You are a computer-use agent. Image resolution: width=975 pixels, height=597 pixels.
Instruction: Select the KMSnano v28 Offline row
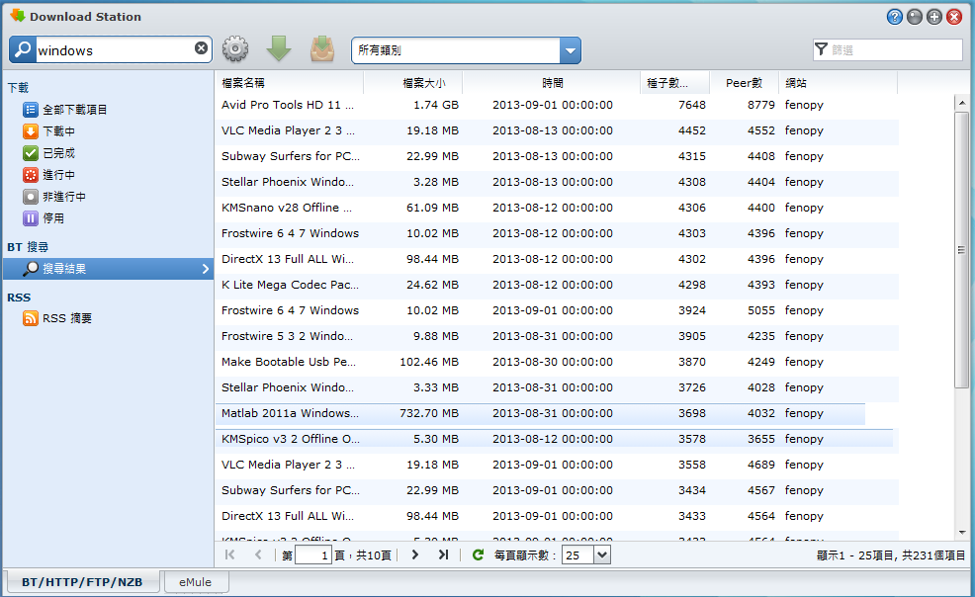pyautogui.click(x=557, y=209)
